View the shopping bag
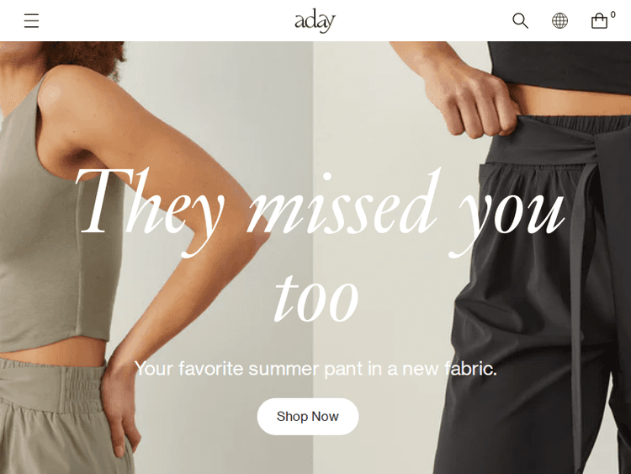 tap(599, 21)
